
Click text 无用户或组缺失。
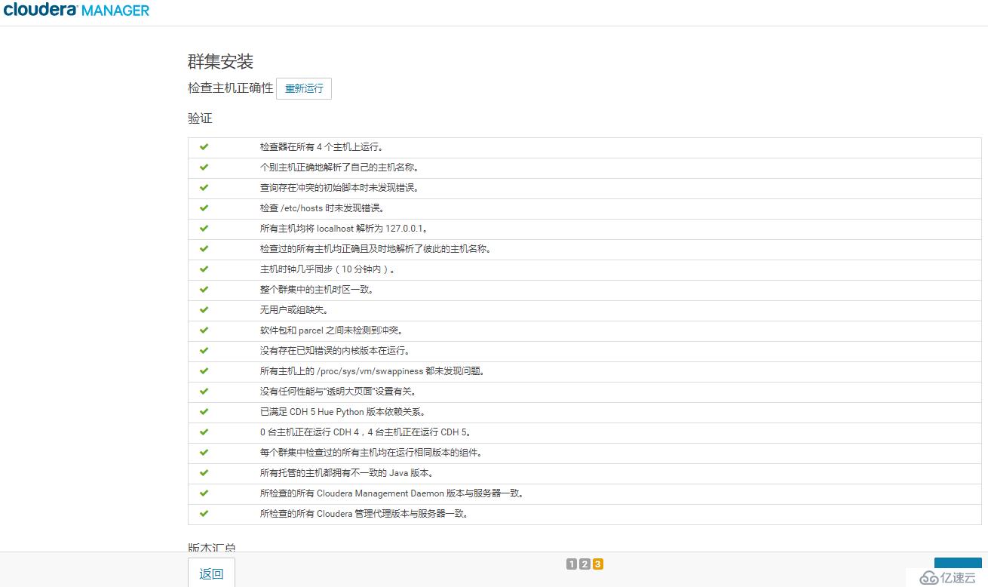[x=294, y=310]
